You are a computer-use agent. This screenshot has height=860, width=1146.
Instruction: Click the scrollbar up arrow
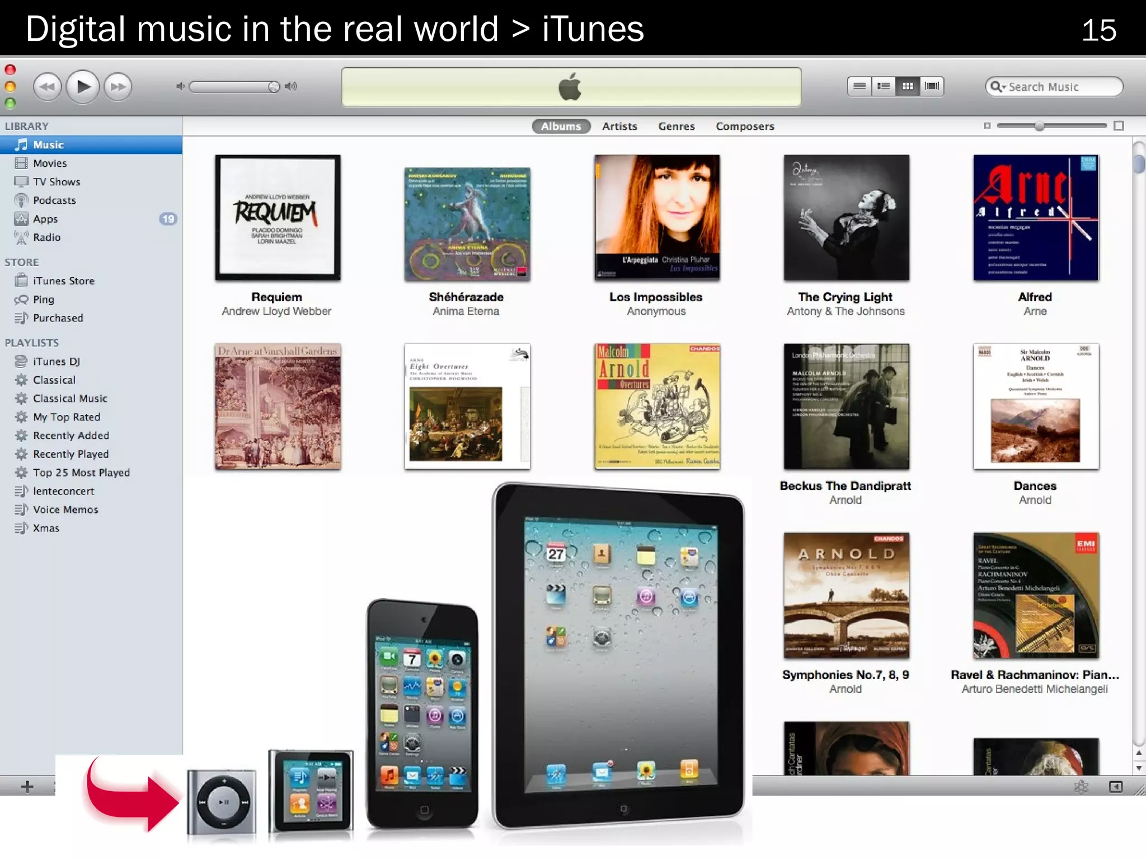[1139, 753]
